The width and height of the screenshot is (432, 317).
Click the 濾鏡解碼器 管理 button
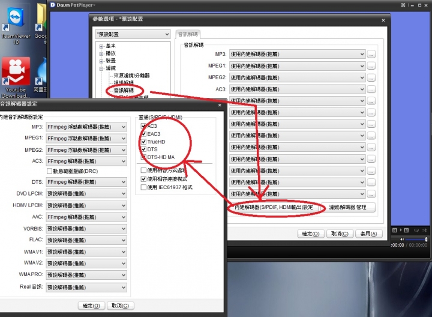pyautogui.click(x=347, y=207)
